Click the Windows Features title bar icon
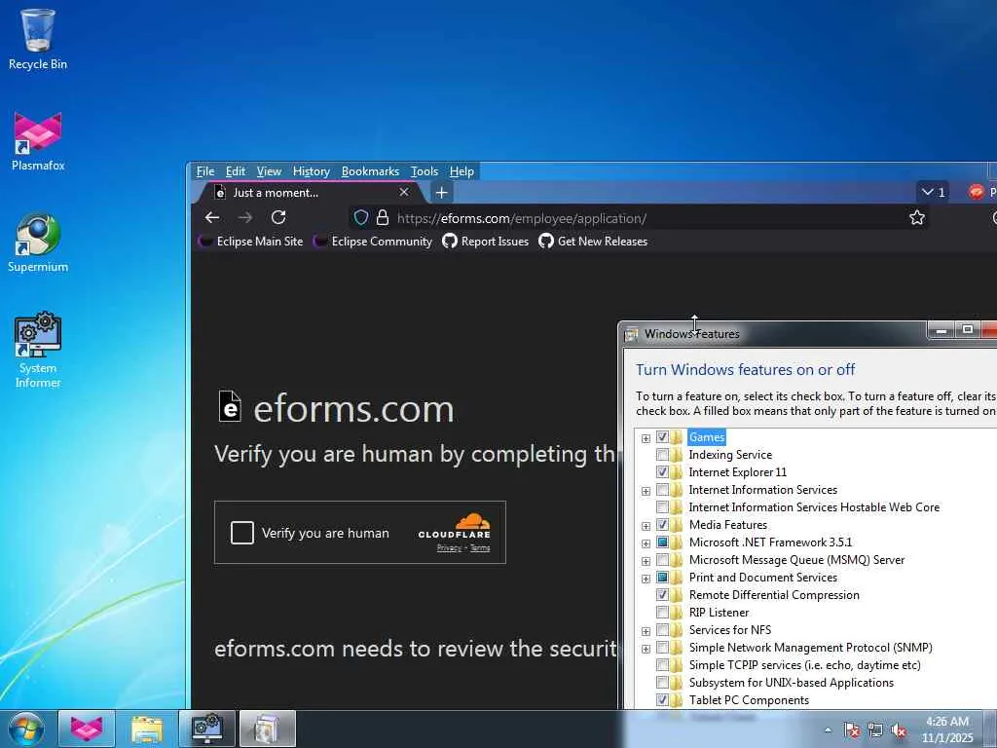997x748 pixels. pos(631,334)
